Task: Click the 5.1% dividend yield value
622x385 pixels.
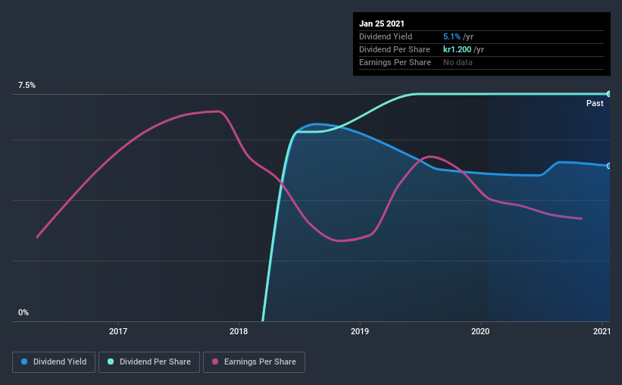Action: 452,36
